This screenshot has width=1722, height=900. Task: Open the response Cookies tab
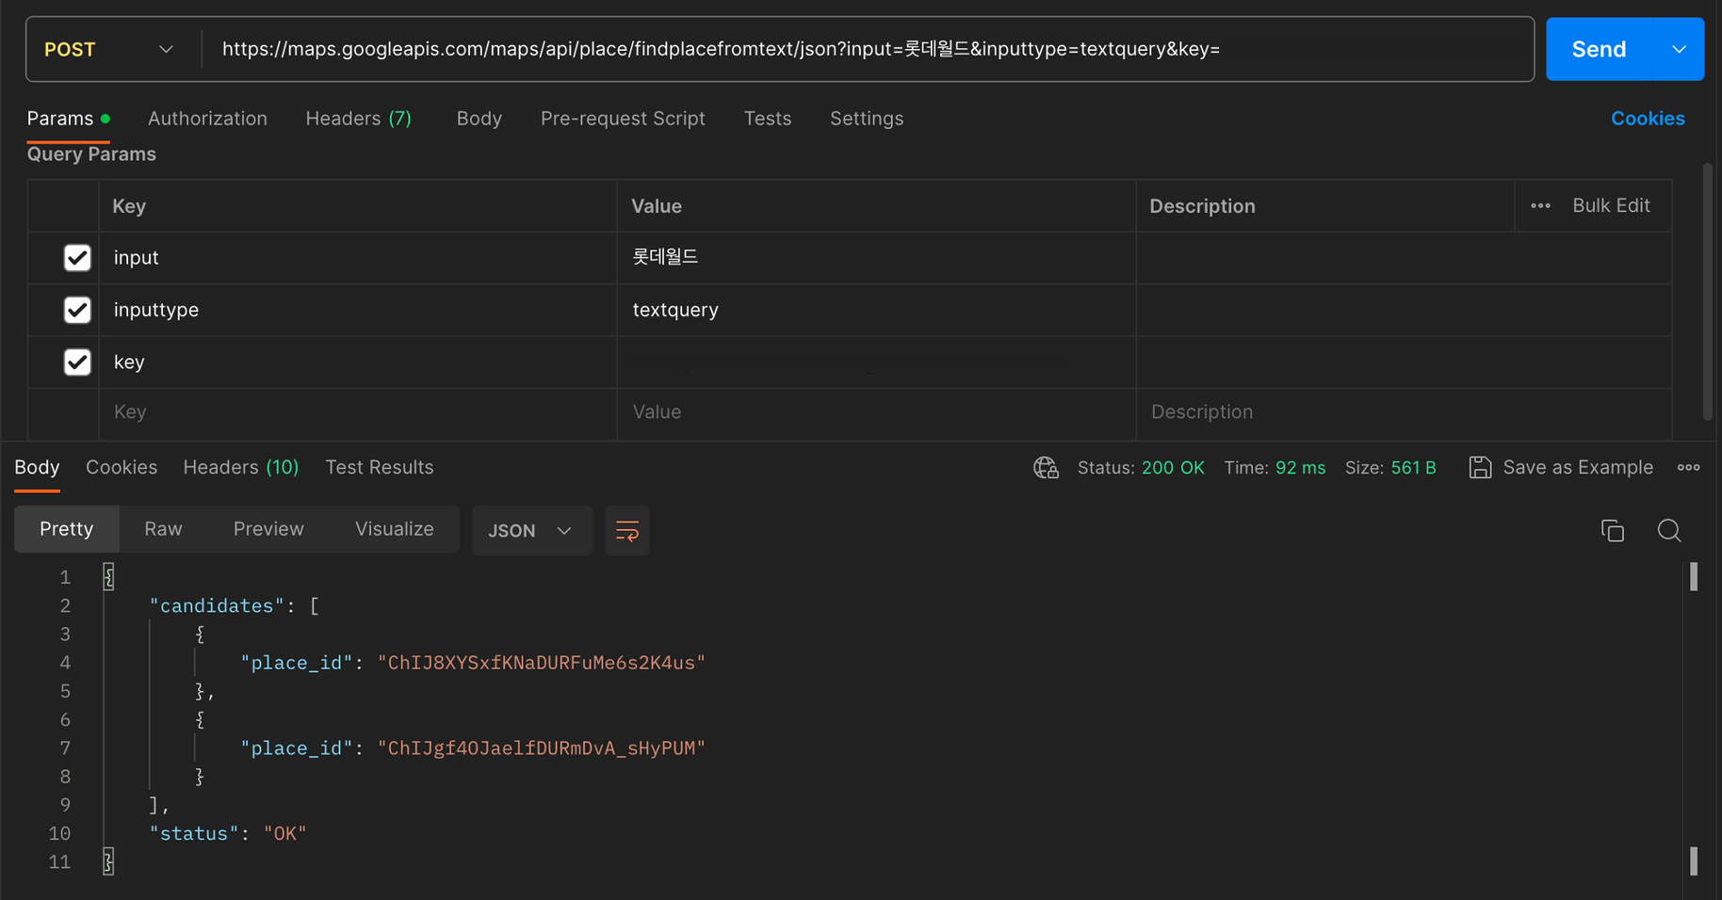(x=122, y=468)
